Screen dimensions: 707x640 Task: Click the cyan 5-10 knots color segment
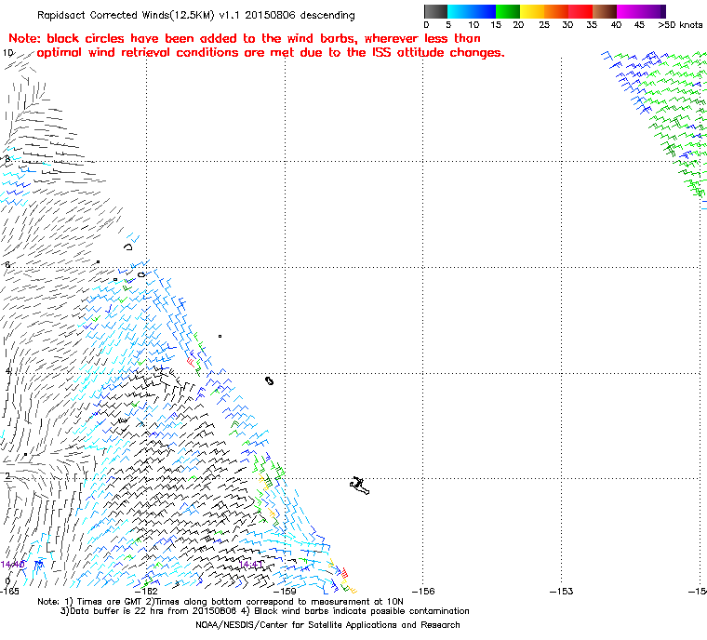tap(460, 11)
